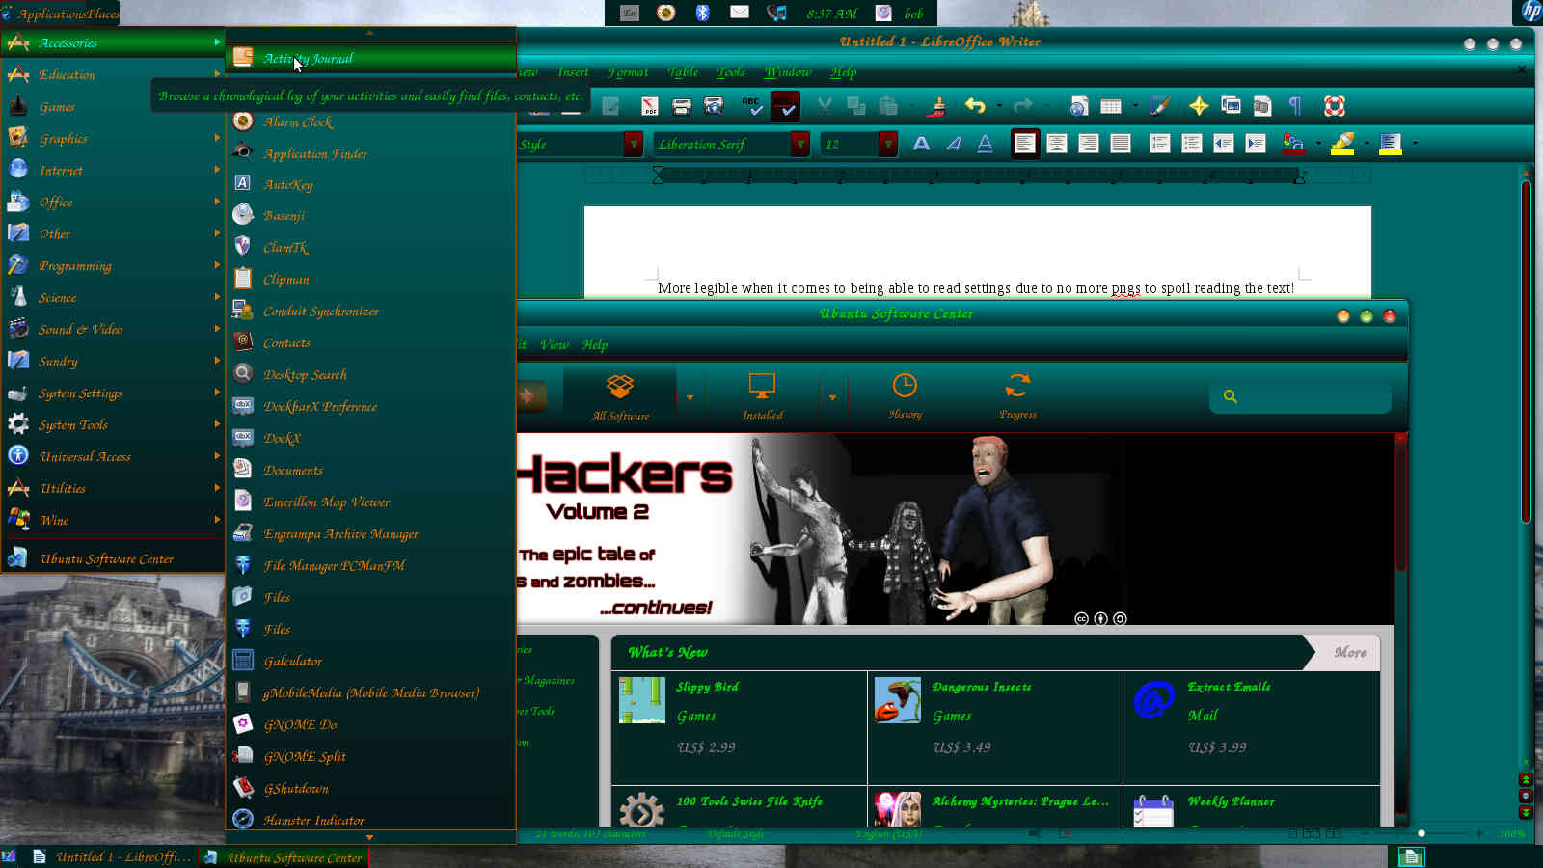Launch Engrampa Archive Manager from the menu

(371, 533)
